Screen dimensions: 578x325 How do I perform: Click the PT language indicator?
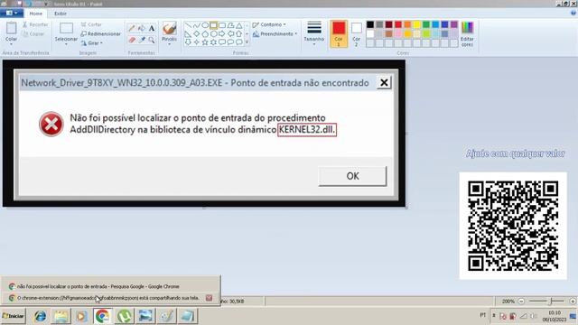(x=483, y=315)
